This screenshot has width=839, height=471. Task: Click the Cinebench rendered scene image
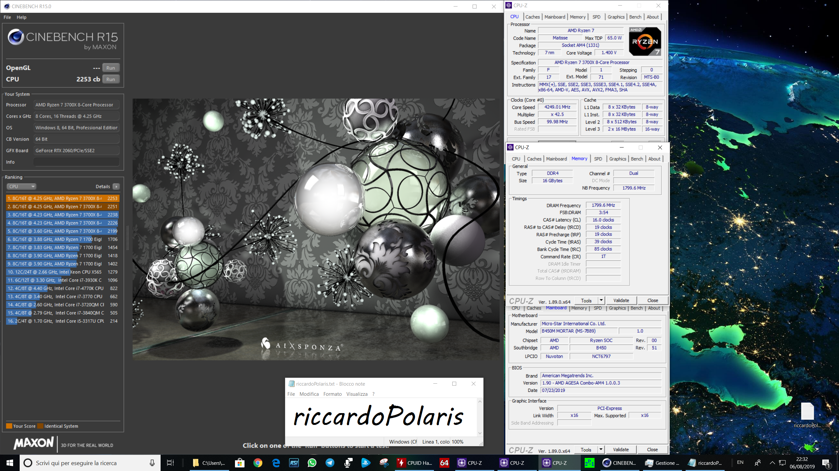(316, 229)
